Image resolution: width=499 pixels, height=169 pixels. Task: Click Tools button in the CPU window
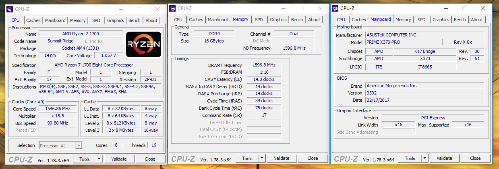pyautogui.click(x=85, y=159)
